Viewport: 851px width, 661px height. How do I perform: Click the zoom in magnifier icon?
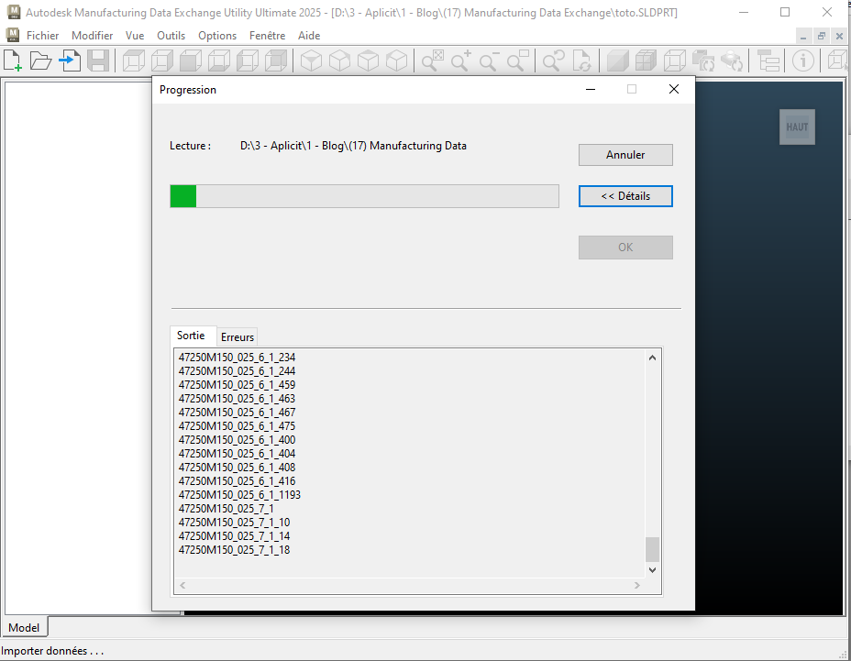(460, 61)
